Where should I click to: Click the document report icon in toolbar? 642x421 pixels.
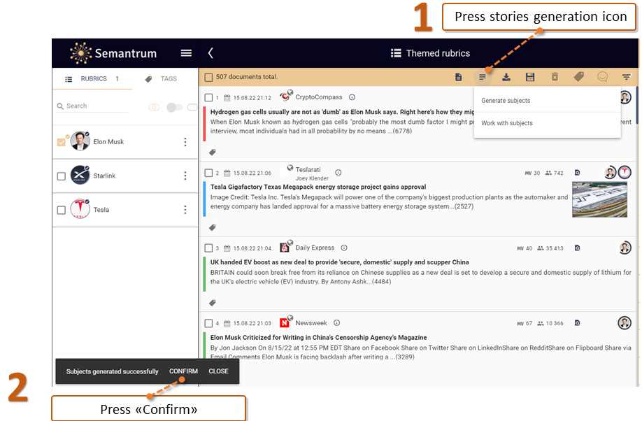coord(459,77)
